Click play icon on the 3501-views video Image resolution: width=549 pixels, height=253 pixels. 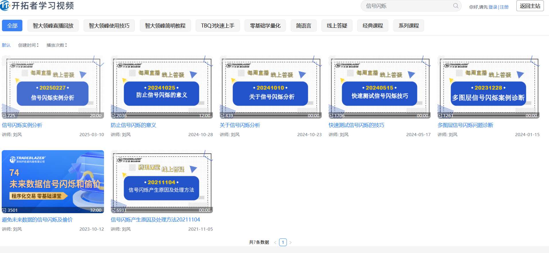pos(4,210)
